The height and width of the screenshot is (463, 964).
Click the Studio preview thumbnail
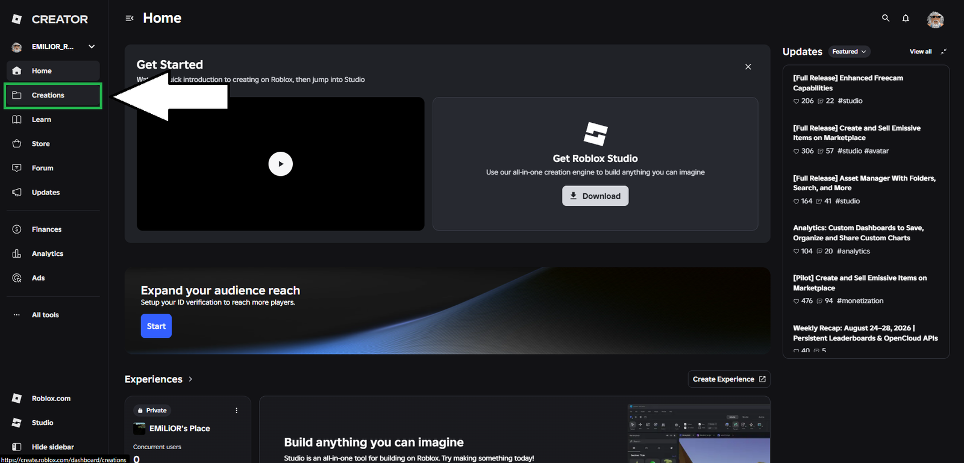(698, 433)
